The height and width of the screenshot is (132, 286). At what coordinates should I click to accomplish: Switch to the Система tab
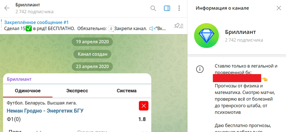[x=126, y=91]
